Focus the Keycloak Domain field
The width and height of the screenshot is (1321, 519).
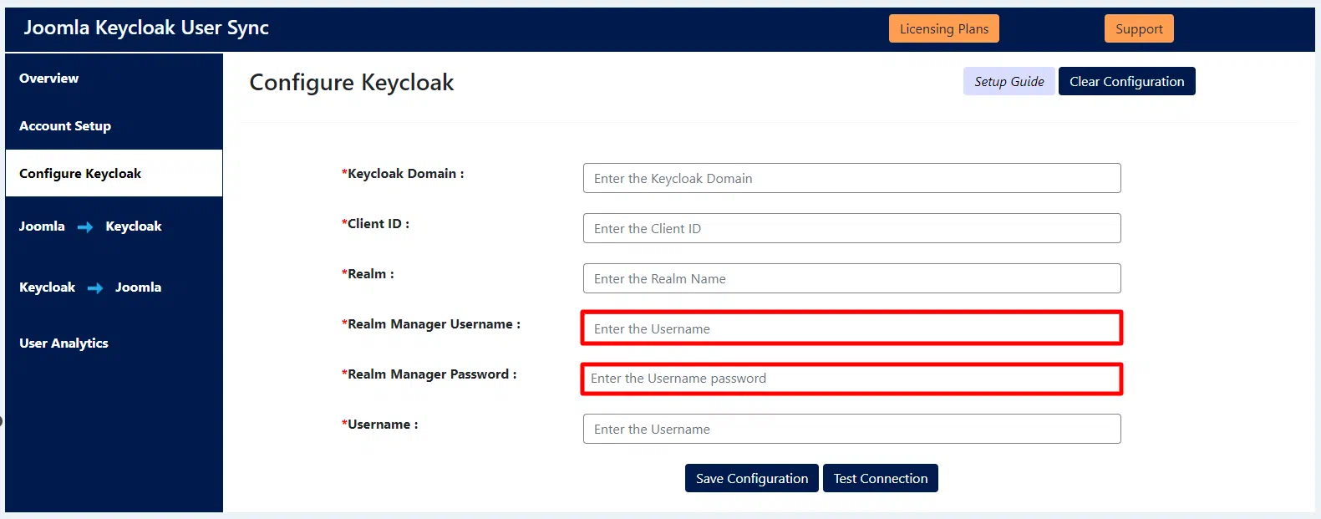coord(851,178)
